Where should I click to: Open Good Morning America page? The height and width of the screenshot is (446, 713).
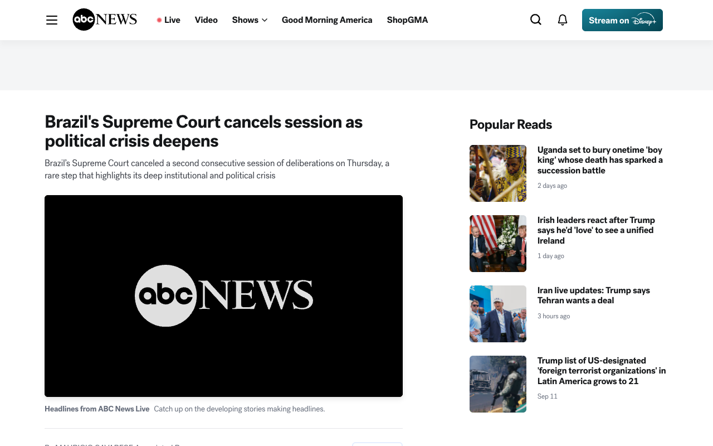click(327, 20)
